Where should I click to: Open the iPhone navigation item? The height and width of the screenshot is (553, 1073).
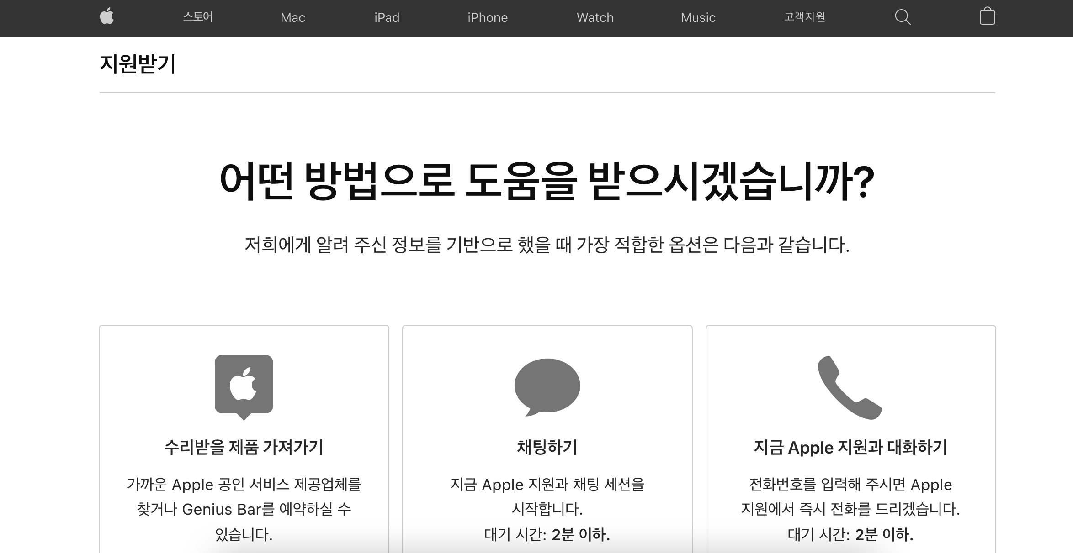pos(488,18)
